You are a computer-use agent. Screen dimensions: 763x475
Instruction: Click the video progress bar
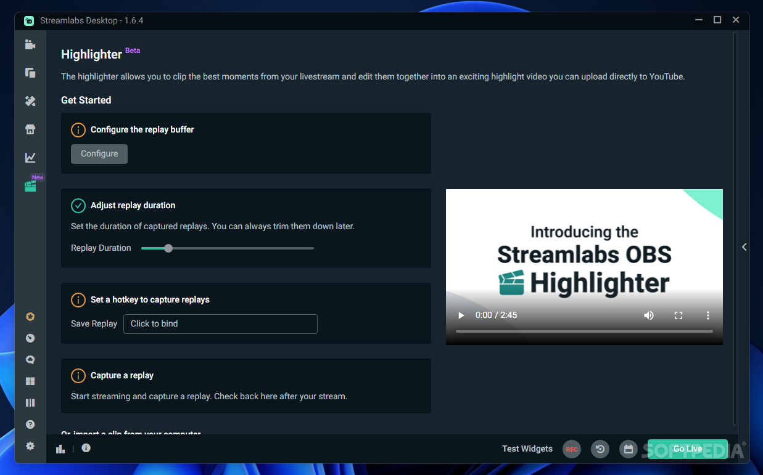coord(584,331)
